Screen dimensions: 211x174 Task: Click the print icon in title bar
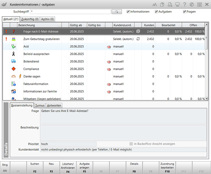(x=170, y=4)
